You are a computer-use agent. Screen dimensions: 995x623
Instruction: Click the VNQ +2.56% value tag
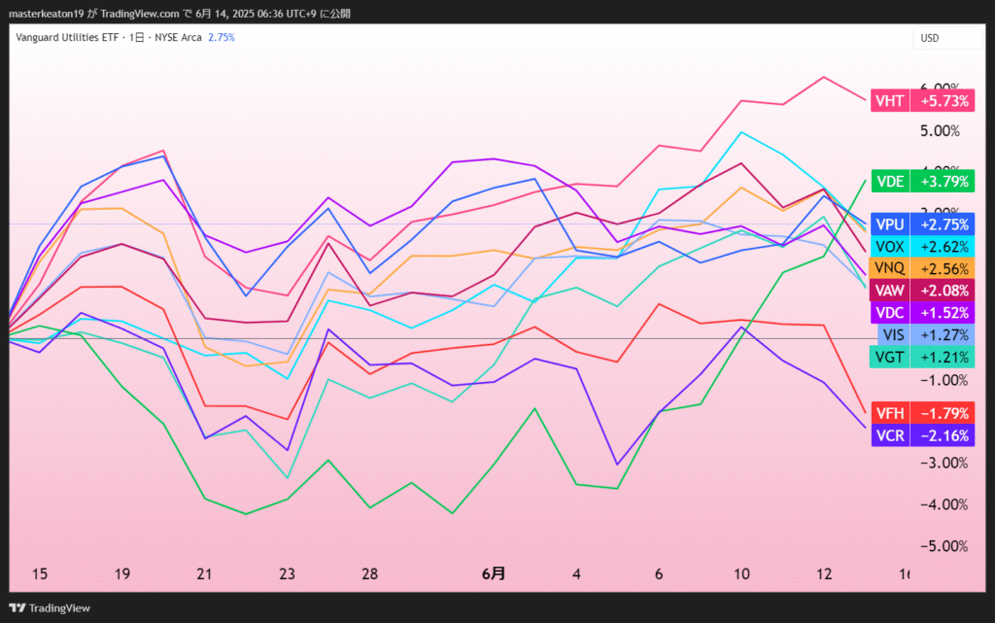943,268
